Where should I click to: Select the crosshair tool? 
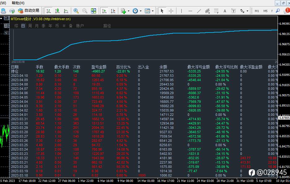(x=171, y=11)
